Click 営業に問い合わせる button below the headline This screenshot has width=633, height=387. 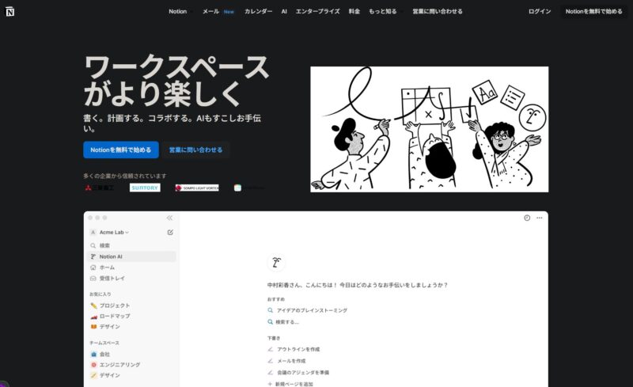[x=195, y=150]
